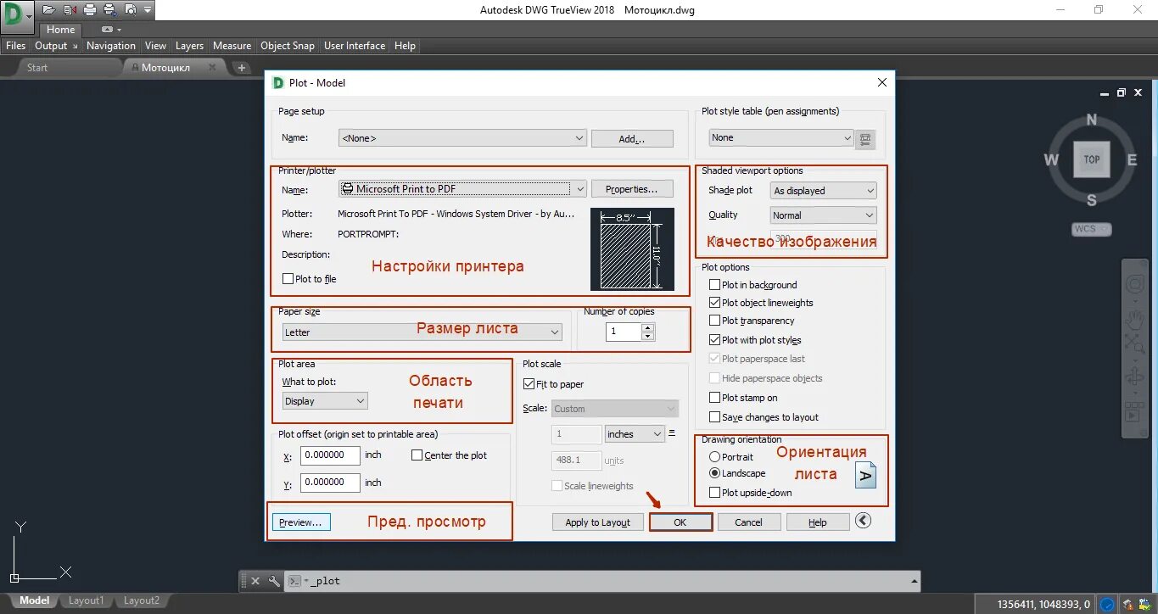Viewport: 1158px width, 614px height.
Task: Open the Paper size Letter dropdown
Action: pyautogui.click(x=422, y=332)
